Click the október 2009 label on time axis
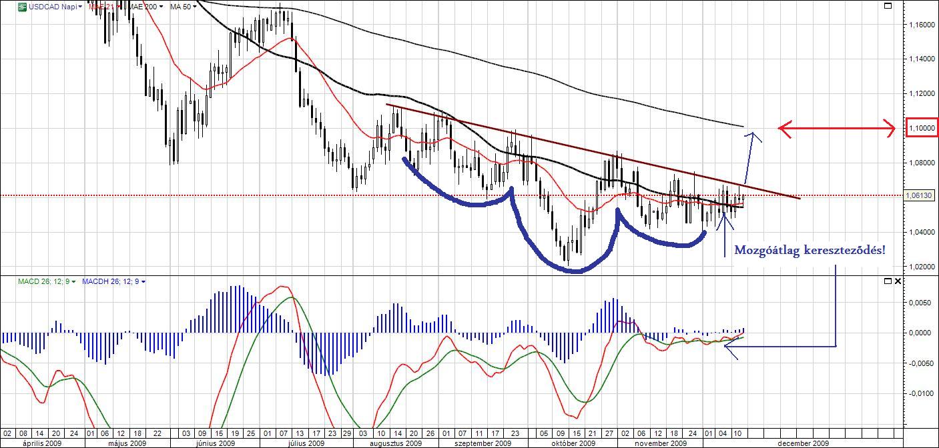The image size is (939, 448). coord(572,443)
